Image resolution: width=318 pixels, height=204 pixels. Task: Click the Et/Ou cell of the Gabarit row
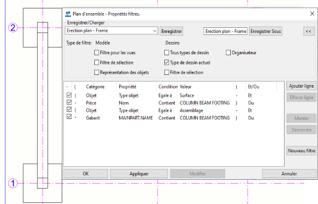(251, 117)
